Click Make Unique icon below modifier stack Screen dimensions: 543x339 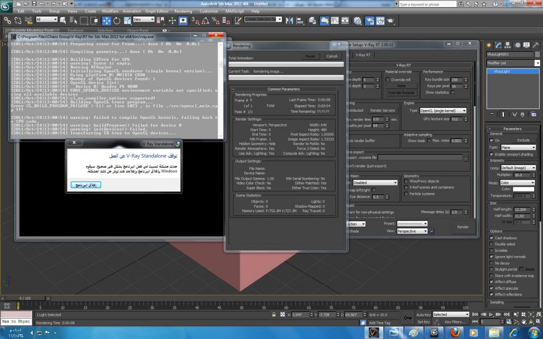click(515, 114)
